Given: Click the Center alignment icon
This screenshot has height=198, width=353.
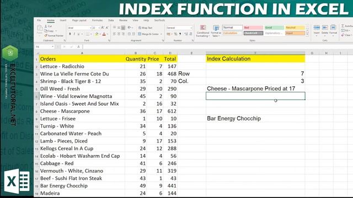Looking at the screenshot, I should tap(119, 34).
